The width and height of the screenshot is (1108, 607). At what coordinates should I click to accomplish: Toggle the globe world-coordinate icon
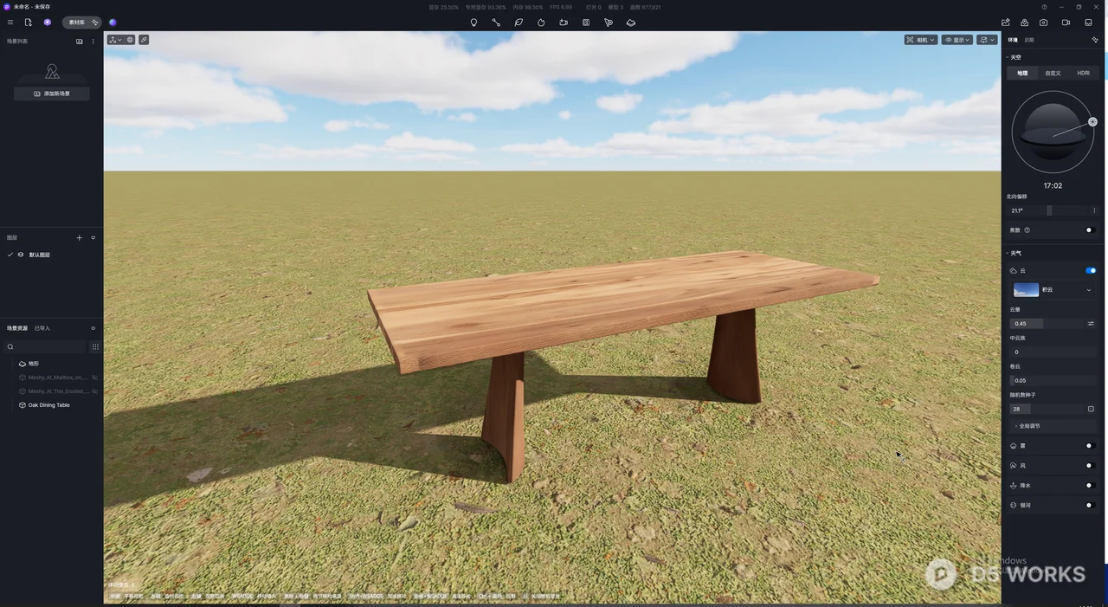coord(130,40)
